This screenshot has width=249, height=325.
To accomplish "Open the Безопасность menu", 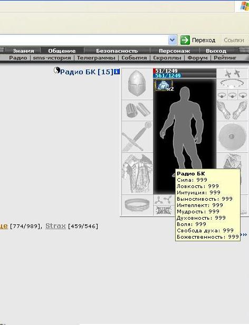I will pyautogui.click(x=117, y=51).
